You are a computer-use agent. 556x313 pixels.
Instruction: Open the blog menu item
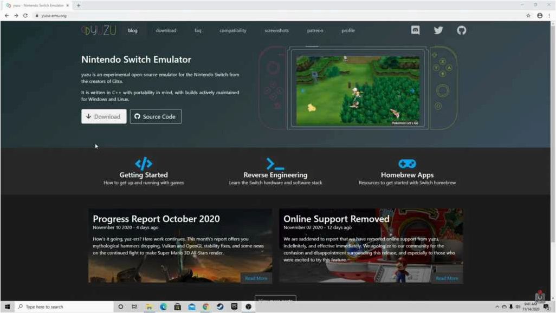click(x=133, y=30)
